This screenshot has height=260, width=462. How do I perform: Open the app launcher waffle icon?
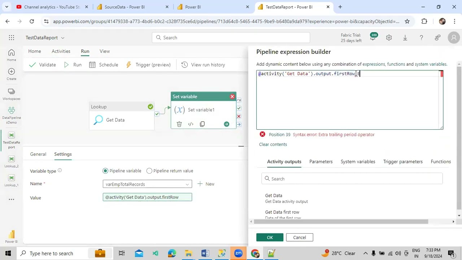12,38
